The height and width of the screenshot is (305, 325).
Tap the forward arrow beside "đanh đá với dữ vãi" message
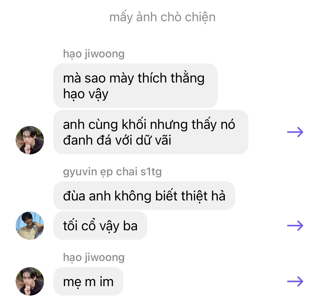click(x=295, y=132)
